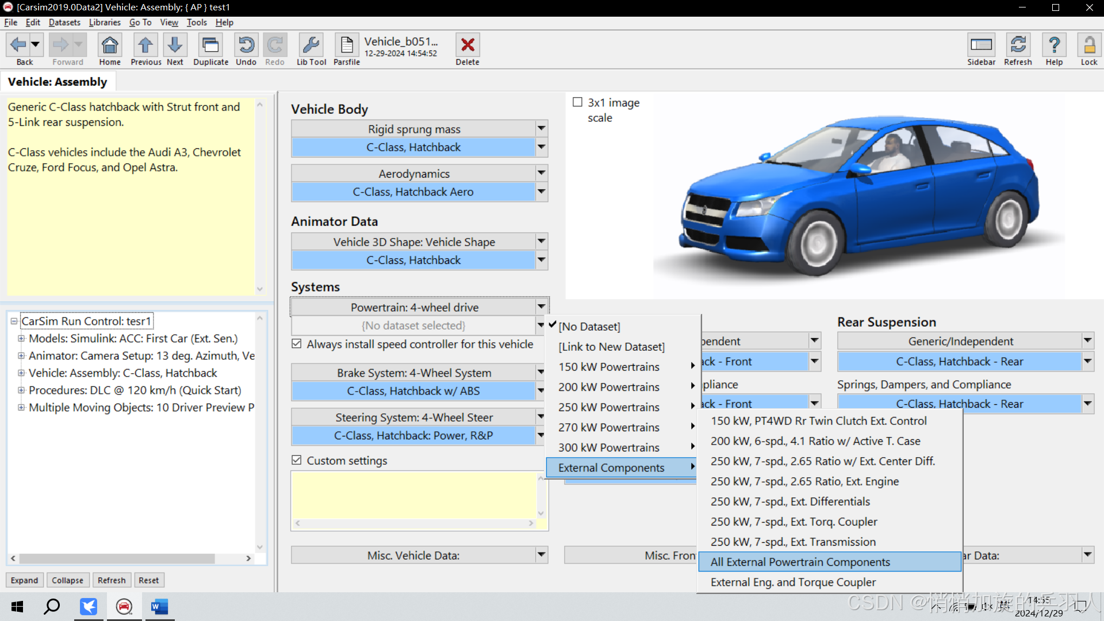Toggle the Custom settings checkbox
The image size is (1104, 621).
click(297, 460)
